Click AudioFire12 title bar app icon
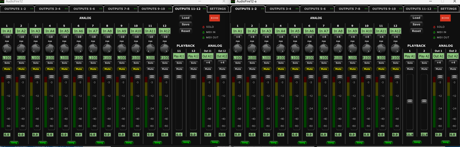The height and width of the screenshot is (147, 460). 2,2
